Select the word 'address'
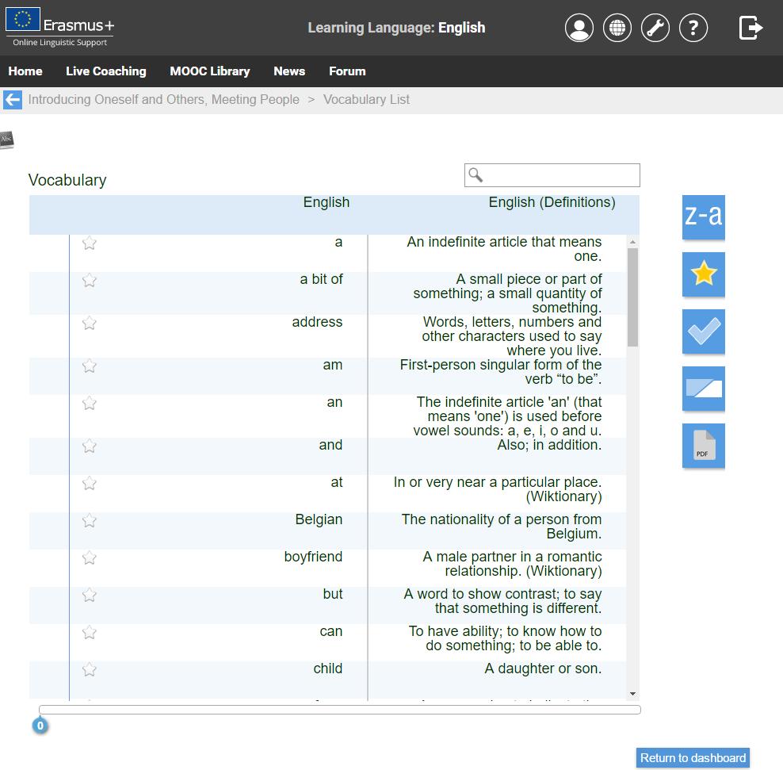This screenshot has height=770, width=783. click(317, 322)
